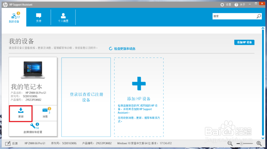
Task: Click the 我的笔记本 device title
Action: click(x=26, y=87)
